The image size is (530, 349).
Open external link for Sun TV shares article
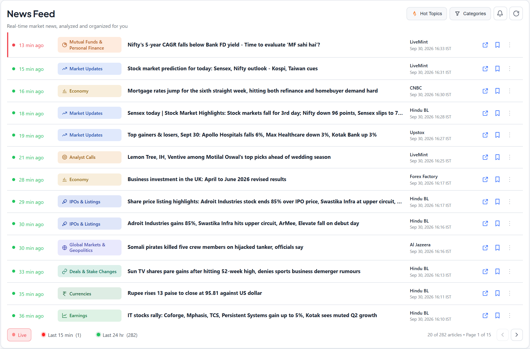click(x=485, y=272)
